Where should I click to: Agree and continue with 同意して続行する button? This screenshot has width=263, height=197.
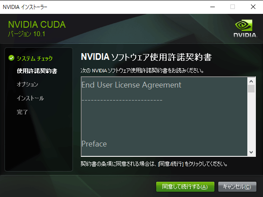[x=185, y=187]
